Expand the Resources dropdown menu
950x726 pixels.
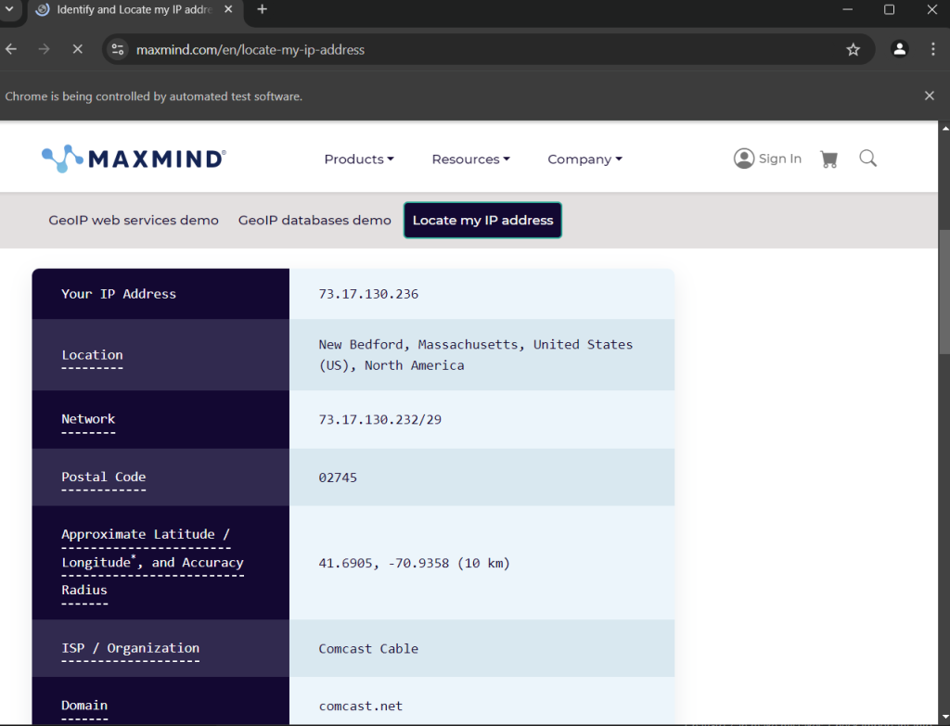point(470,159)
